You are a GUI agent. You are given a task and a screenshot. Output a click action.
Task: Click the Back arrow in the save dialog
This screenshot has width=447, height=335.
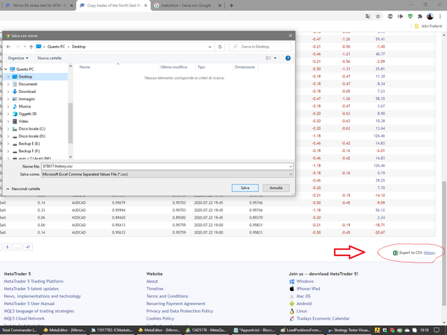[x=8, y=47]
